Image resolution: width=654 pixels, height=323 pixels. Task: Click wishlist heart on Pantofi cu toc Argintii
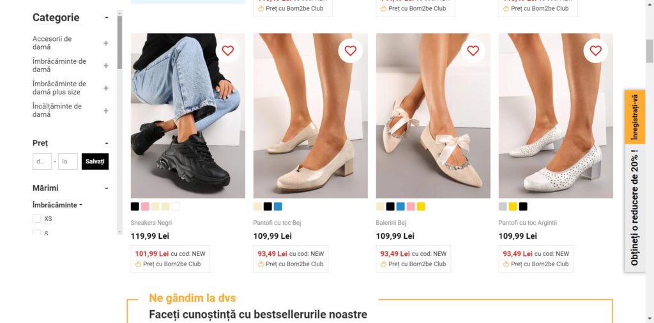click(596, 50)
